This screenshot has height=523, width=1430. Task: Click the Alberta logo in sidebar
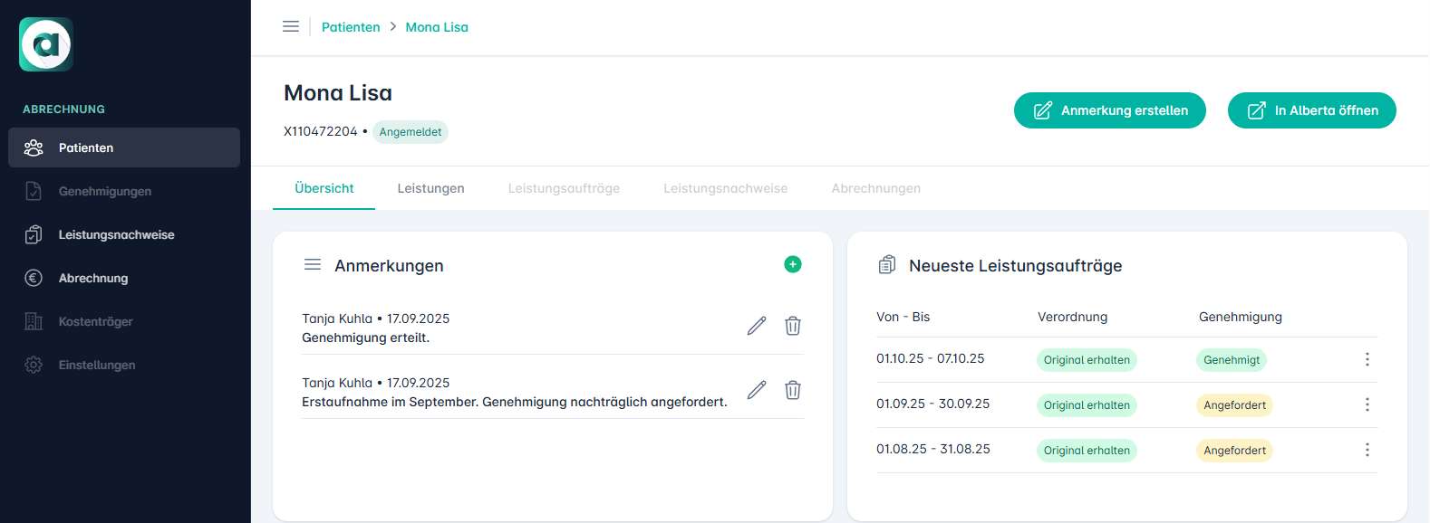click(46, 44)
